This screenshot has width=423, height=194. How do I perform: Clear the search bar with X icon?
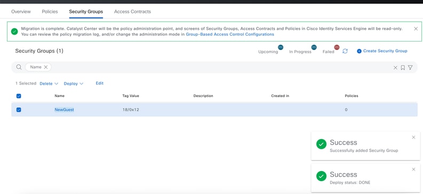395,68
